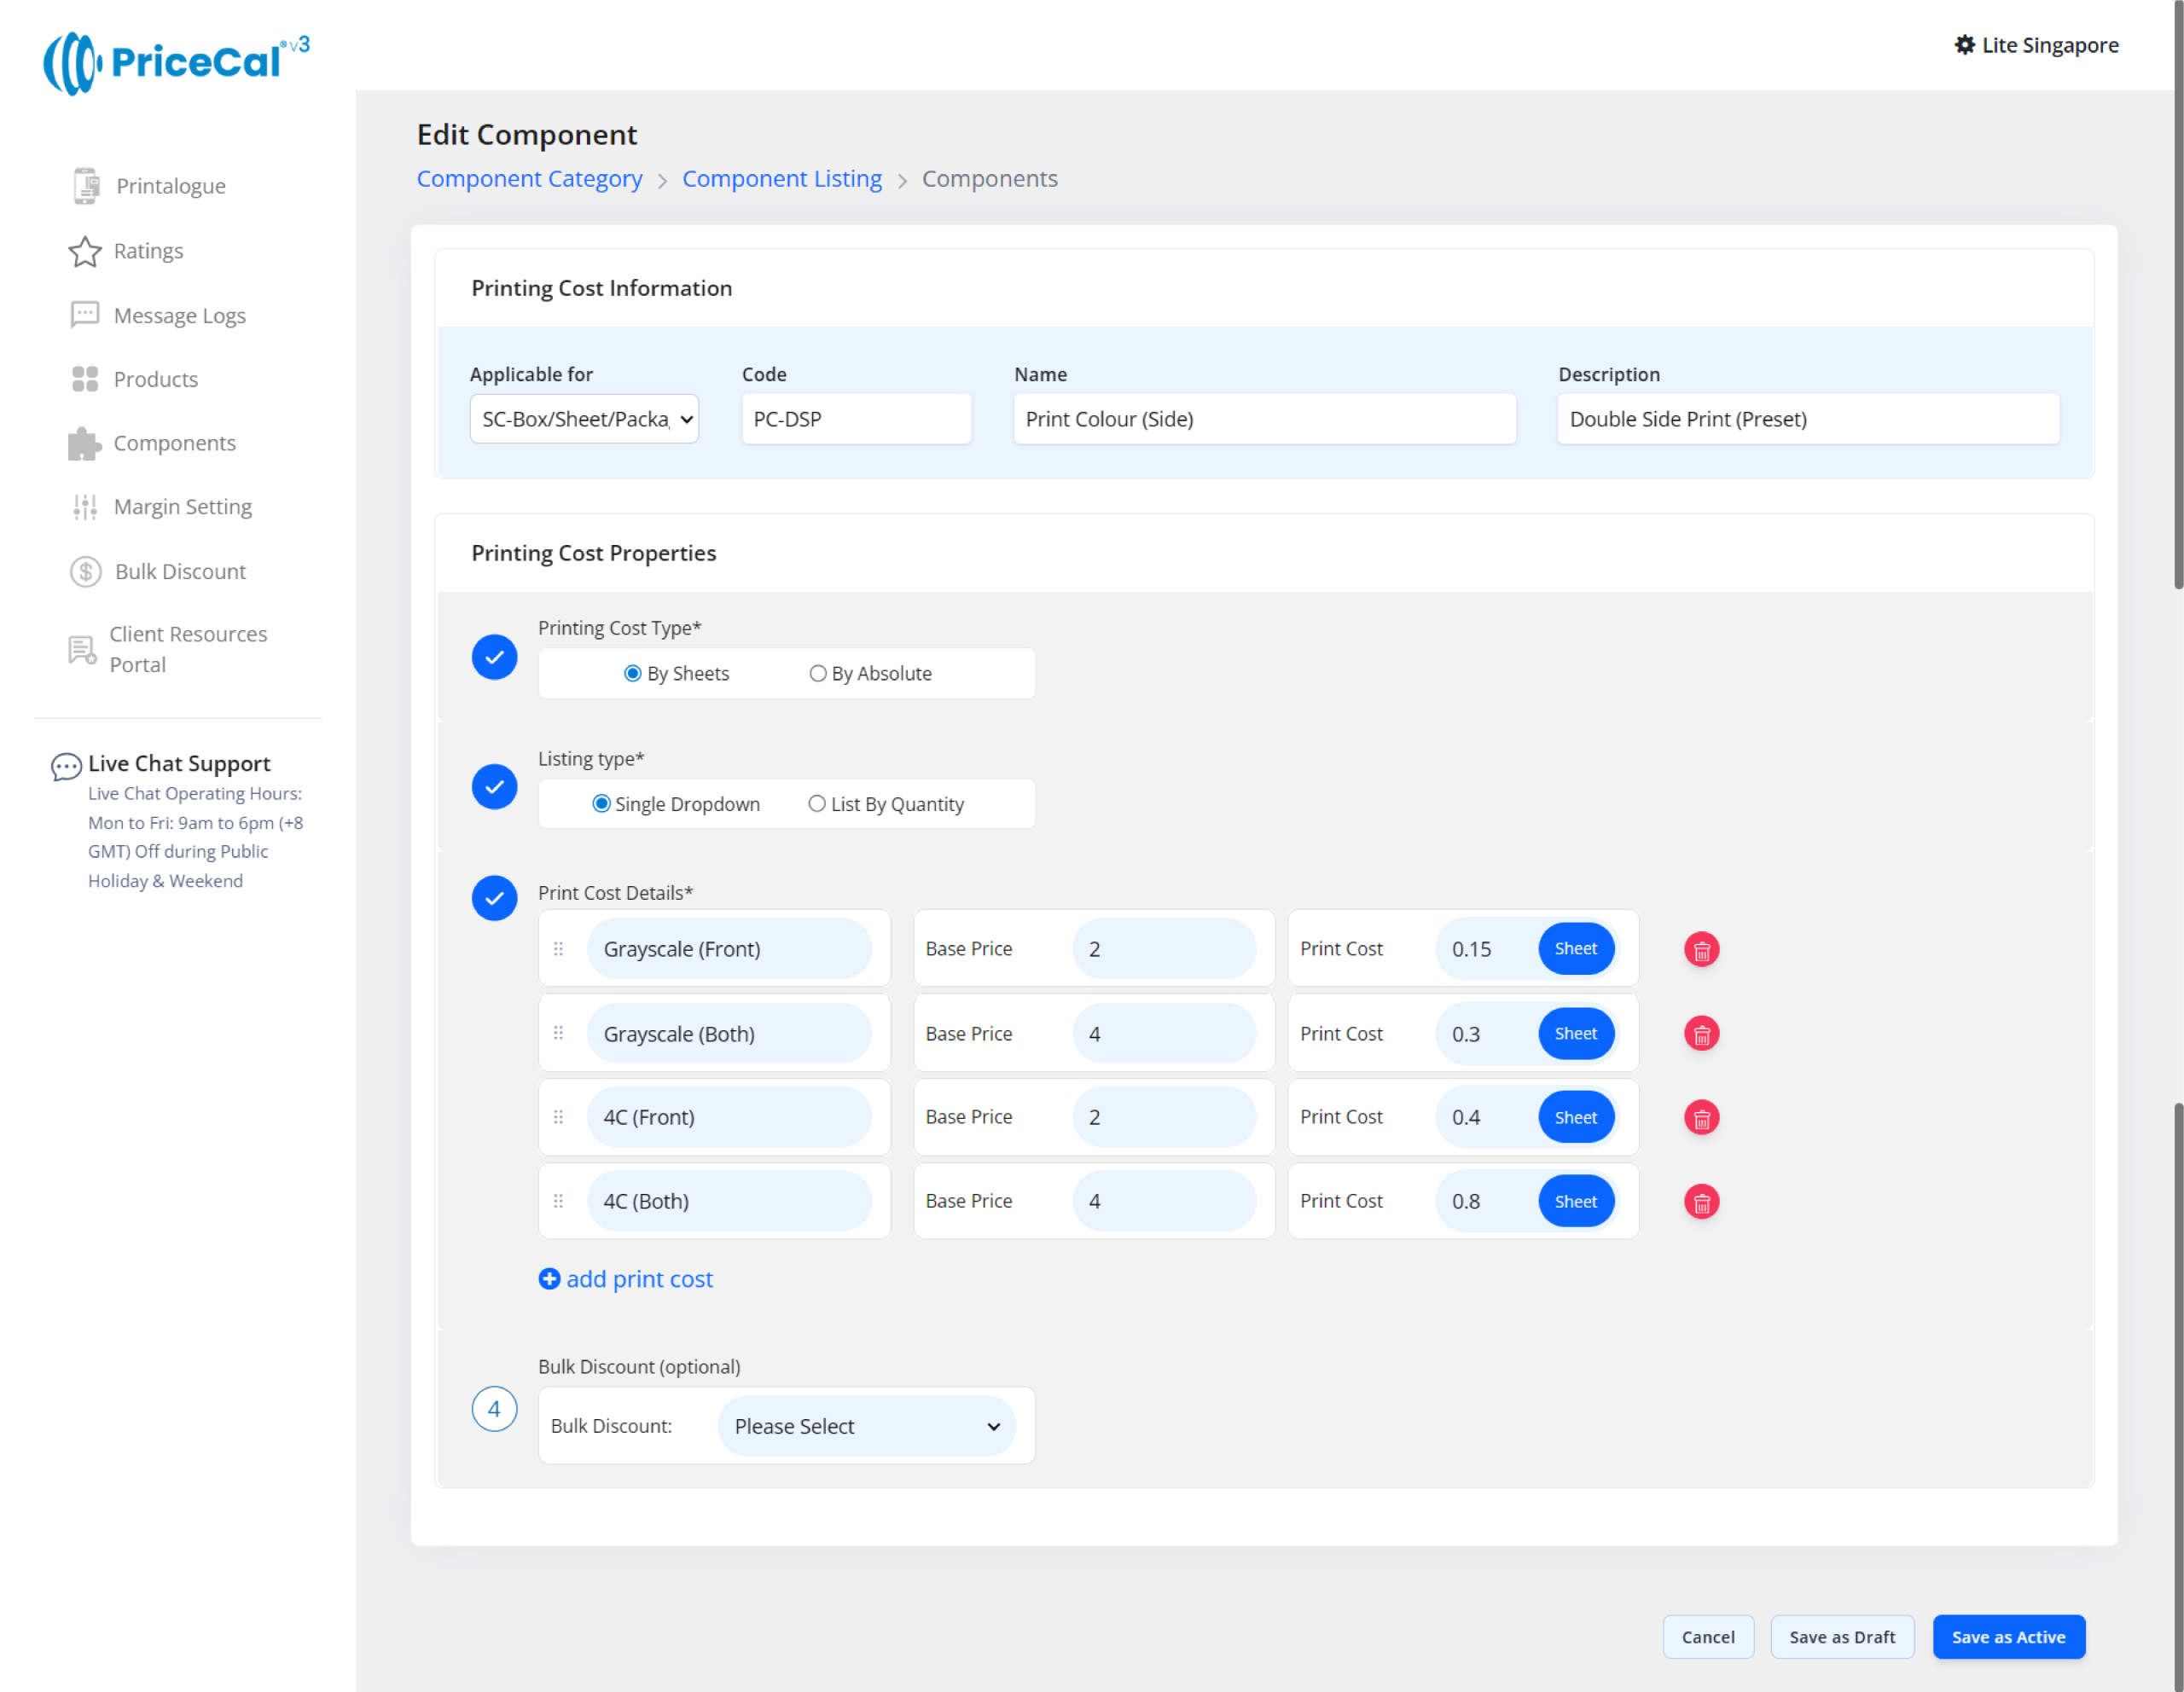Open Margin Setting in sidebar
Image resolution: width=2184 pixels, height=1692 pixels.
click(182, 507)
